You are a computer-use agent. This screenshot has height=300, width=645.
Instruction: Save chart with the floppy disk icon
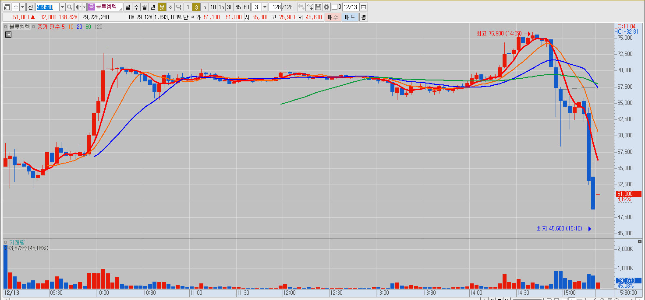pyautogui.click(x=318, y=7)
